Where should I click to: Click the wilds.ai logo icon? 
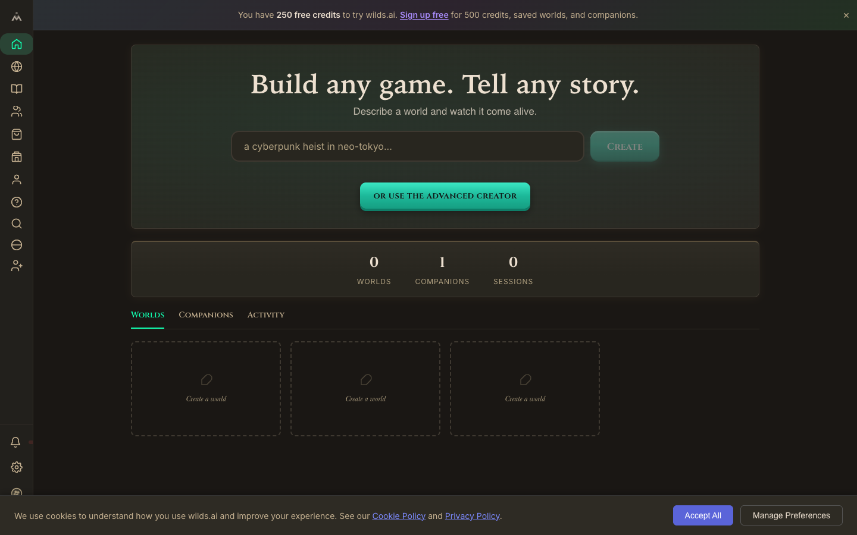click(x=17, y=17)
